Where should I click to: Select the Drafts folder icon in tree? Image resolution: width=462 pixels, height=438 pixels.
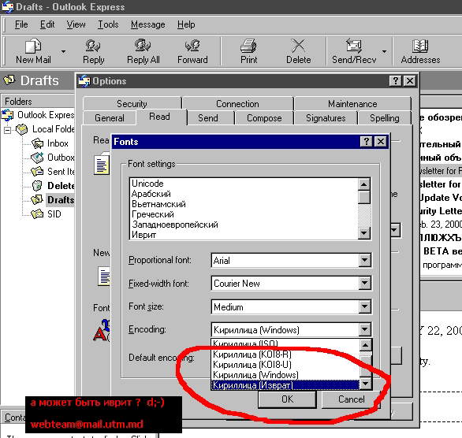[x=37, y=199]
